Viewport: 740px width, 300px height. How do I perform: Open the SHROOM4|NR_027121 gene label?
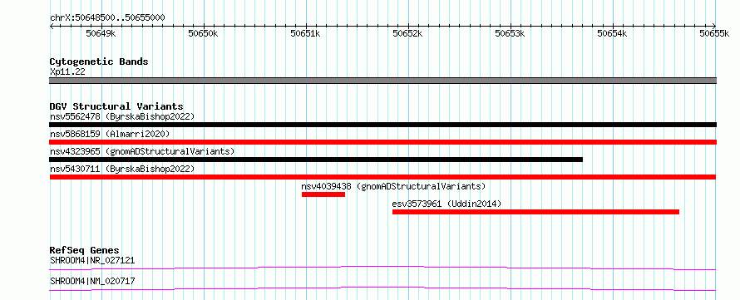92,260
